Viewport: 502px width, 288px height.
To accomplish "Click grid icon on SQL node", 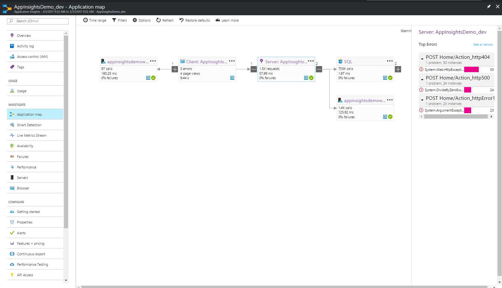I will [385, 78].
